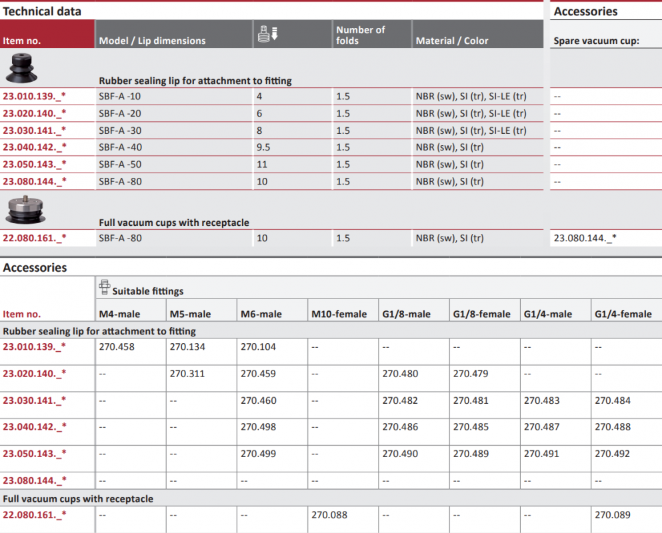Click fitting number 270.486
Viewport: 662px width, 533px height.
(x=400, y=427)
